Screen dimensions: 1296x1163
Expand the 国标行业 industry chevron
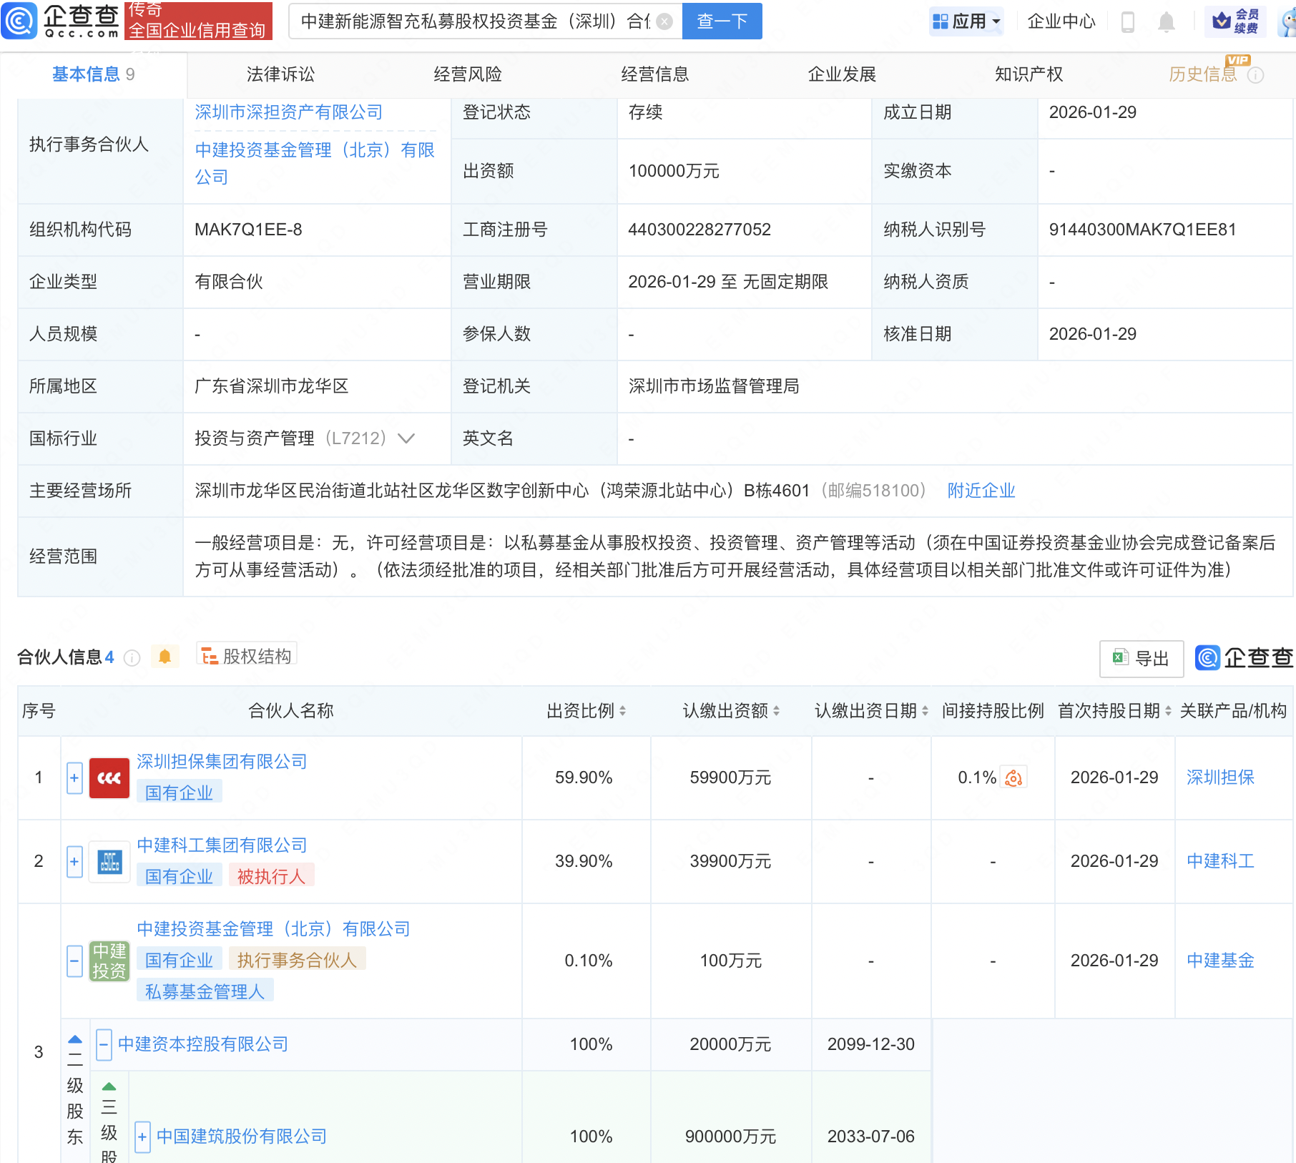pyautogui.click(x=406, y=438)
